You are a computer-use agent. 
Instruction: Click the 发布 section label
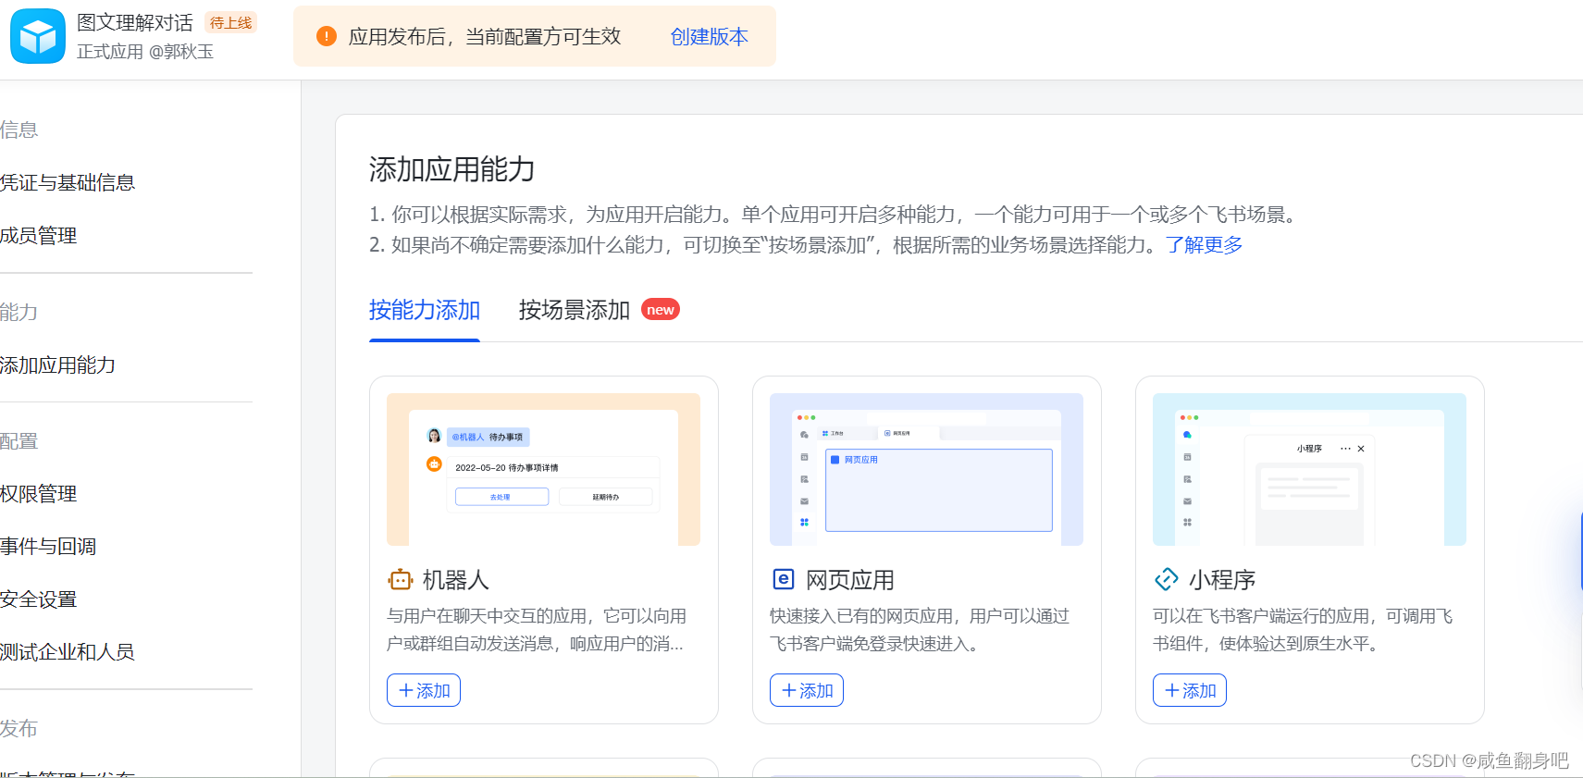(19, 728)
